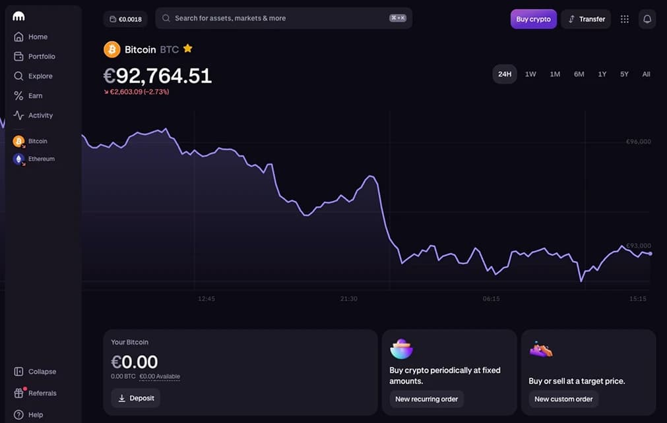Image resolution: width=667 pixels, height=423 pixels.
Task: Click the orange Bitcoin logo in header
Action: [112, 49]
